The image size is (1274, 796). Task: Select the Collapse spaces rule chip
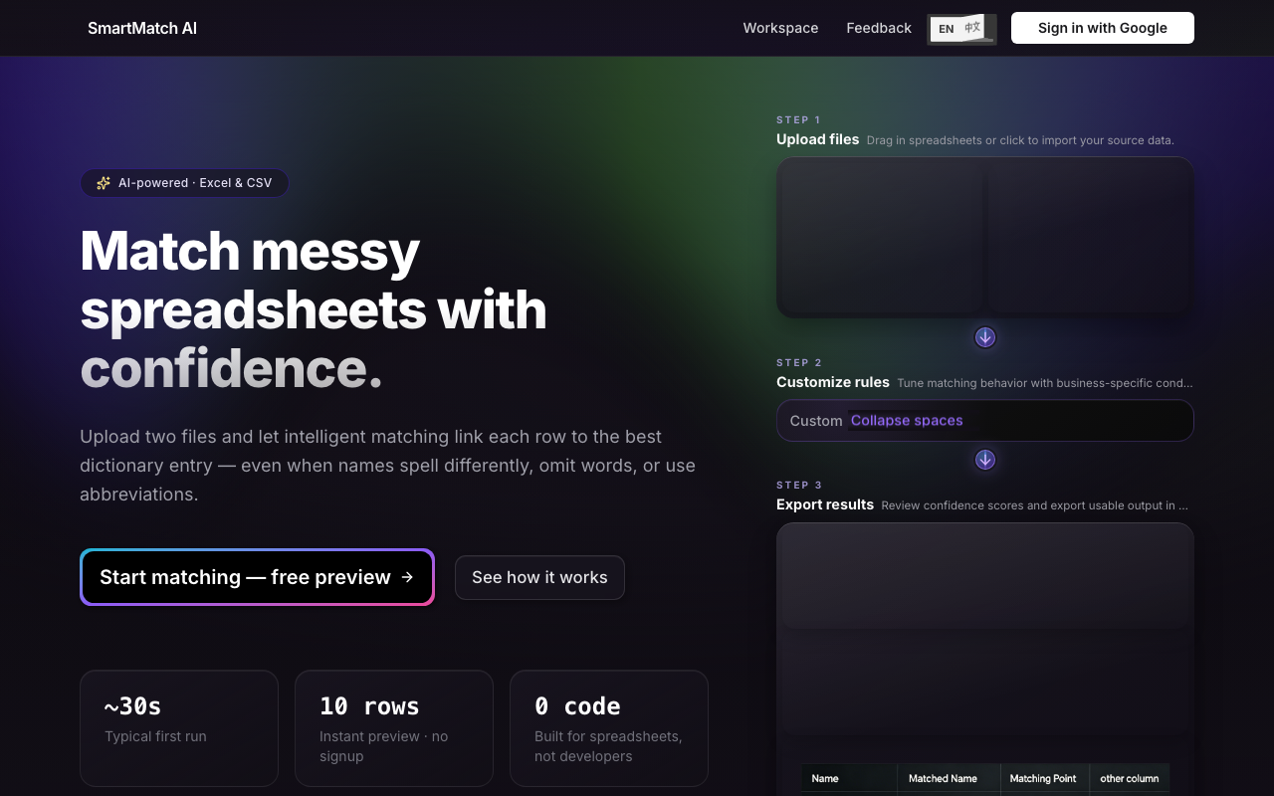tap(907, 421)
